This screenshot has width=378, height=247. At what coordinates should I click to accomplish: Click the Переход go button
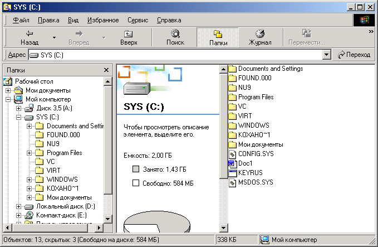(x=354, y=55)
